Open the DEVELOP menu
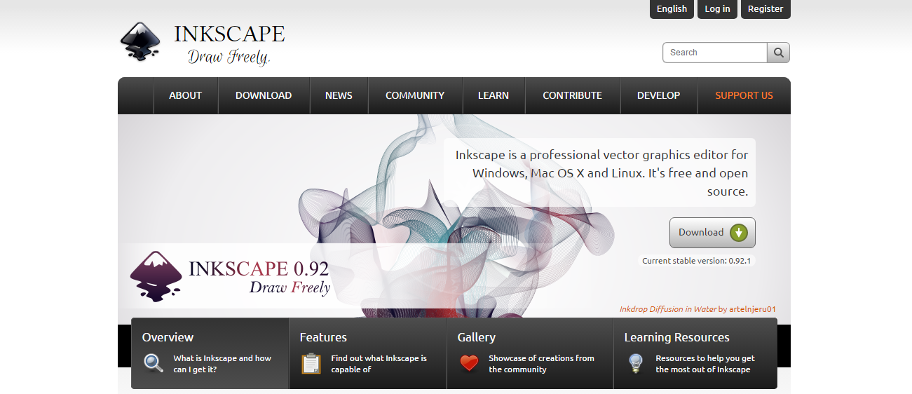 click(x=658, y=95)
